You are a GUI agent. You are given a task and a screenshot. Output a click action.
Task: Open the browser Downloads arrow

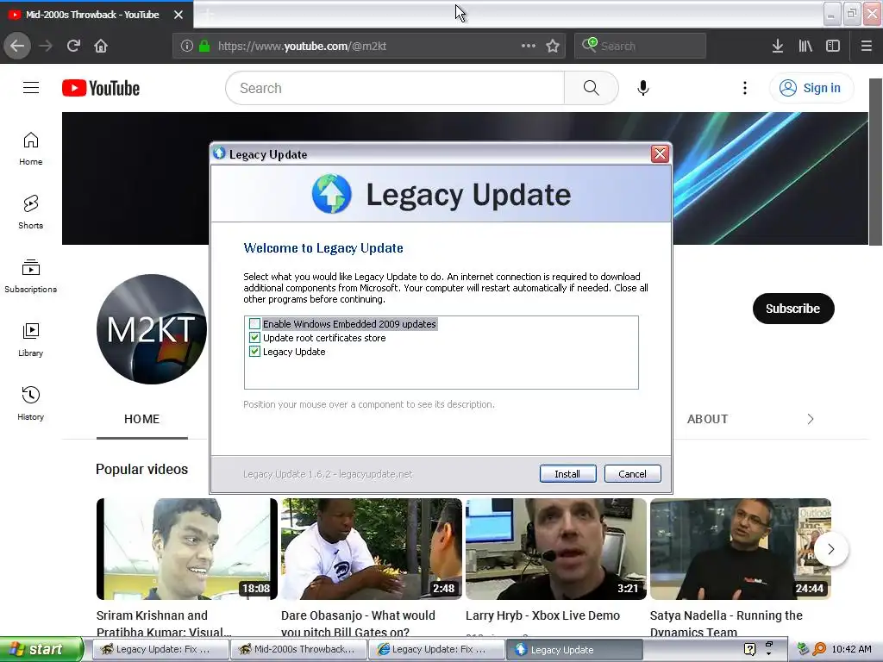tap(778, 47)
